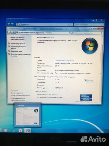Click shield icon beside Изменить параметры
The image size is (109, 146).
[x=85, y=80]
